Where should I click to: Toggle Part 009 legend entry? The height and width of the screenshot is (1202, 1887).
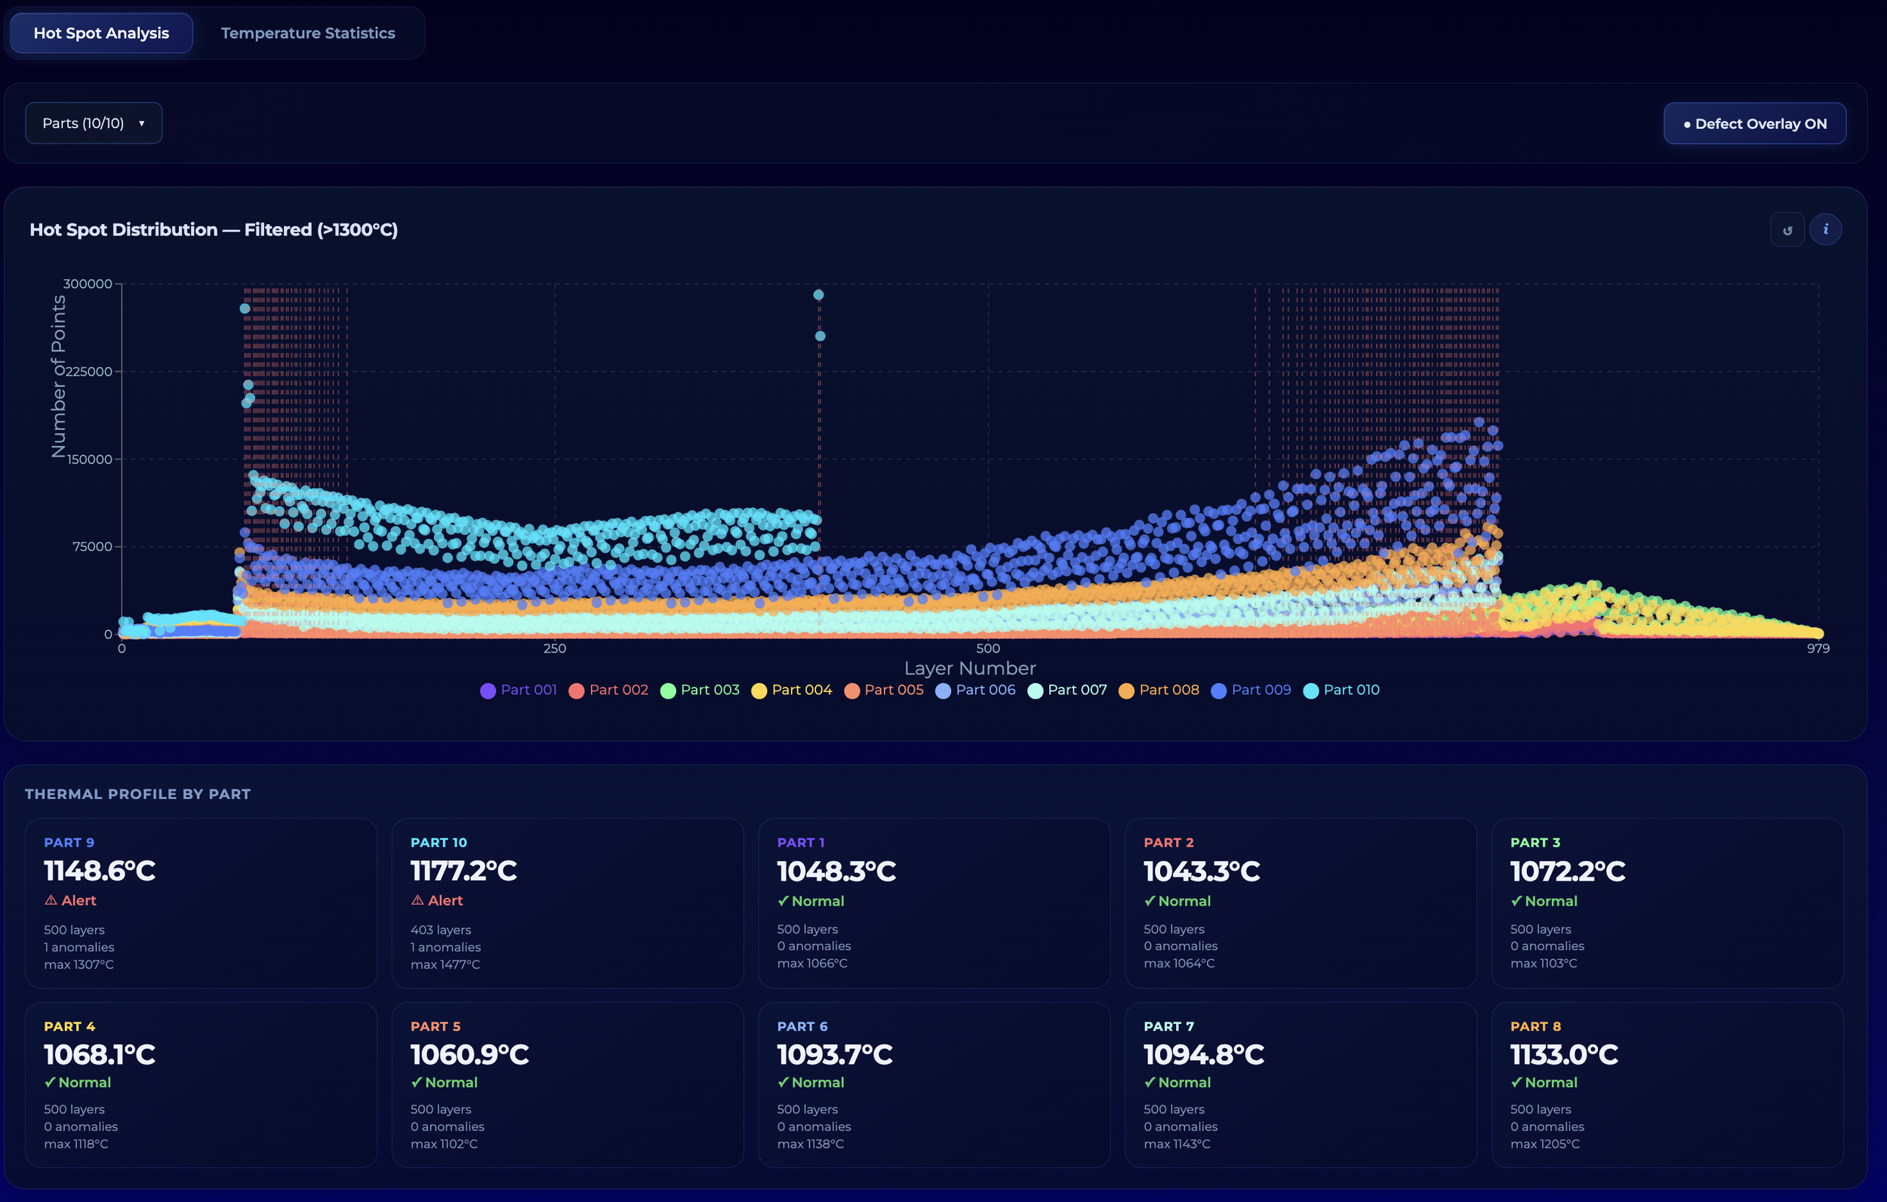(1251, 690)
